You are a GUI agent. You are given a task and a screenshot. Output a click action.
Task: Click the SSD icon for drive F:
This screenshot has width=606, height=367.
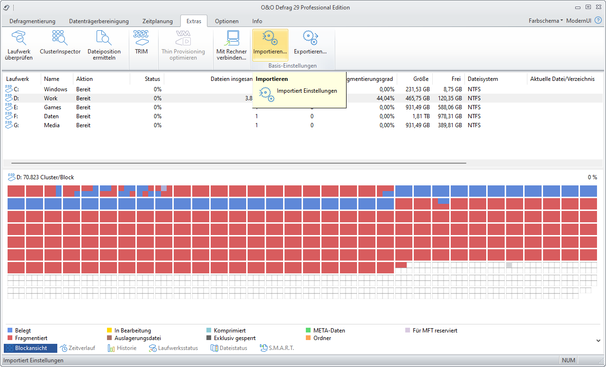tap(9, 116)
